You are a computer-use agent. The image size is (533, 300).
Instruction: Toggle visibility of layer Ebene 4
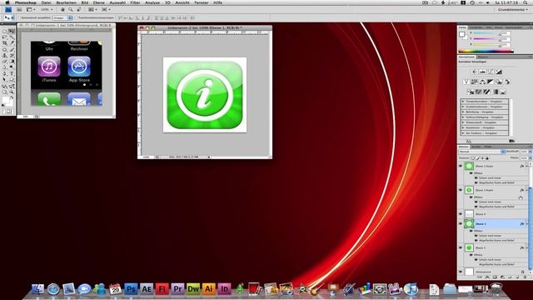coord(461,214)
